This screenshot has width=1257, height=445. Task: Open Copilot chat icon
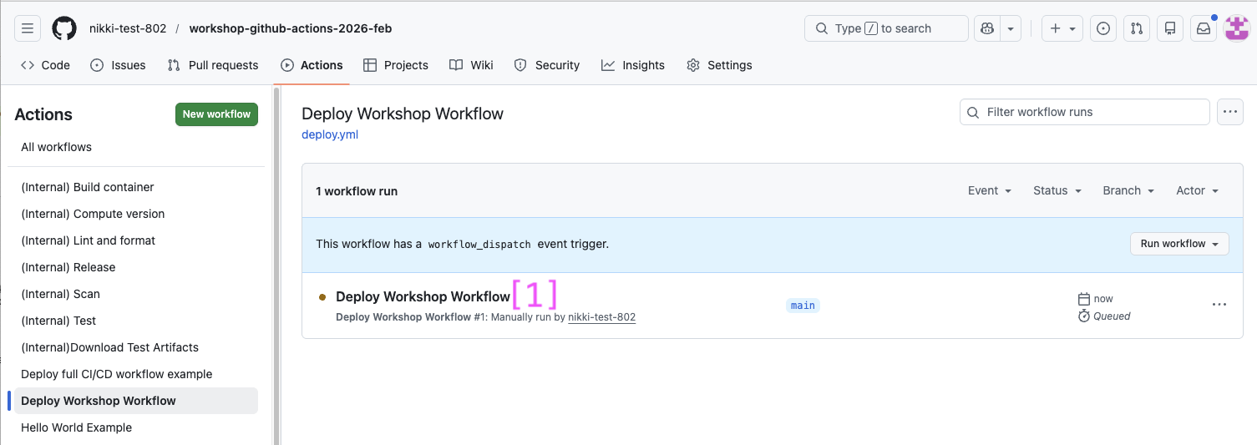coord(987,28)
